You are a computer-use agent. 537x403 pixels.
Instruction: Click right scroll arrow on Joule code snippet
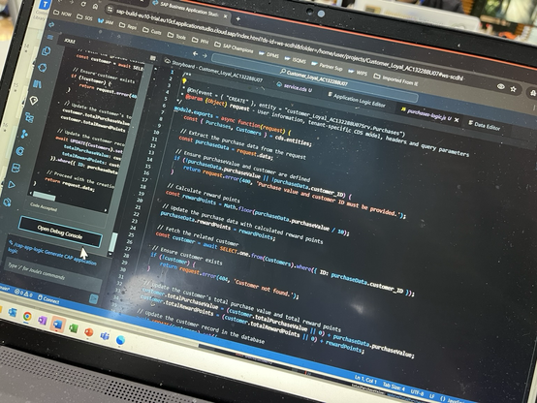105,210
